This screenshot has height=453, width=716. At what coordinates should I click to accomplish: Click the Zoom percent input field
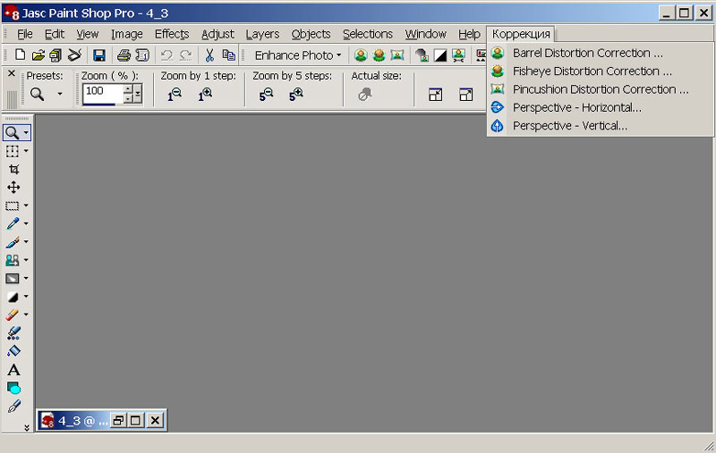coord(103,91)
